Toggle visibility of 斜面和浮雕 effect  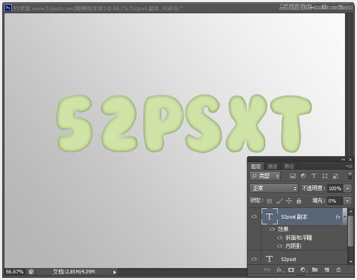(280, 238)
